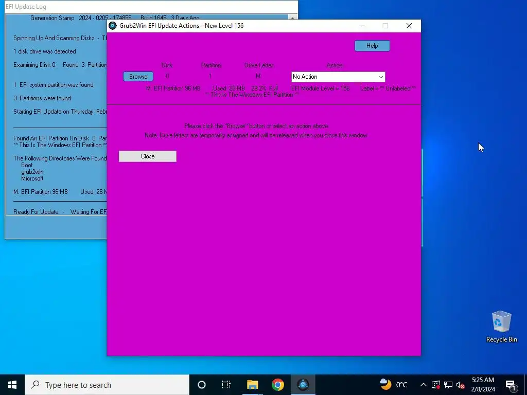This screenshot has height=395, width=527.
Task: Open the Help button in Grub2Win
Action: (x=372, y=46)
